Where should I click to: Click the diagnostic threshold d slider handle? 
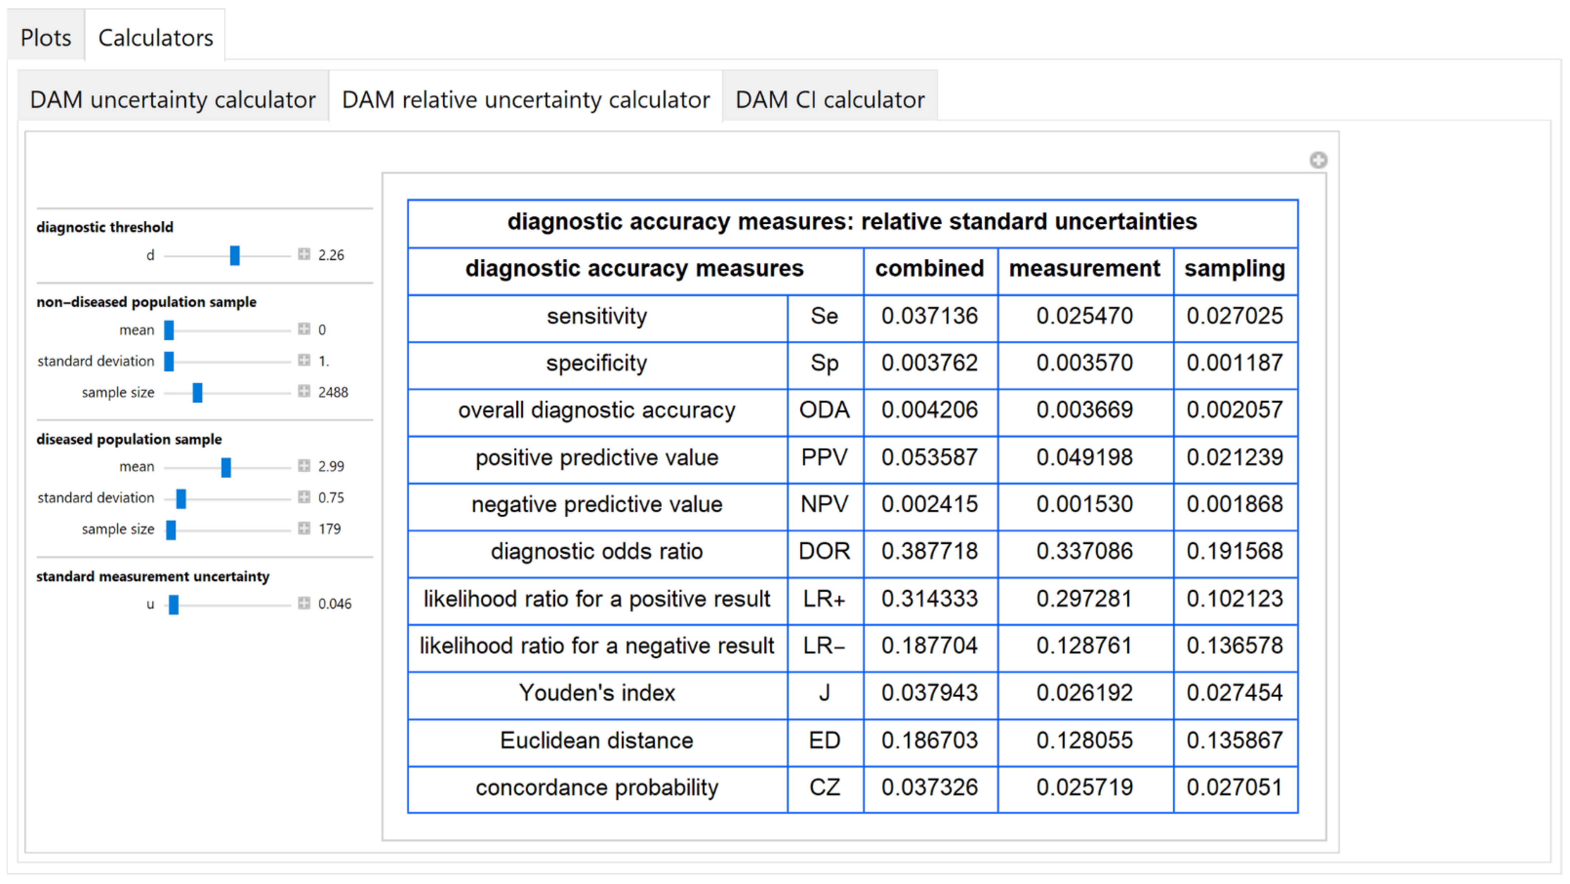coord(235,255)
